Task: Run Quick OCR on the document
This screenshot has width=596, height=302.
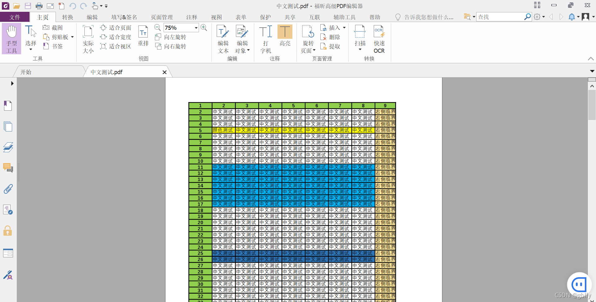Action: pyautogui.click(x=379, y=38)
